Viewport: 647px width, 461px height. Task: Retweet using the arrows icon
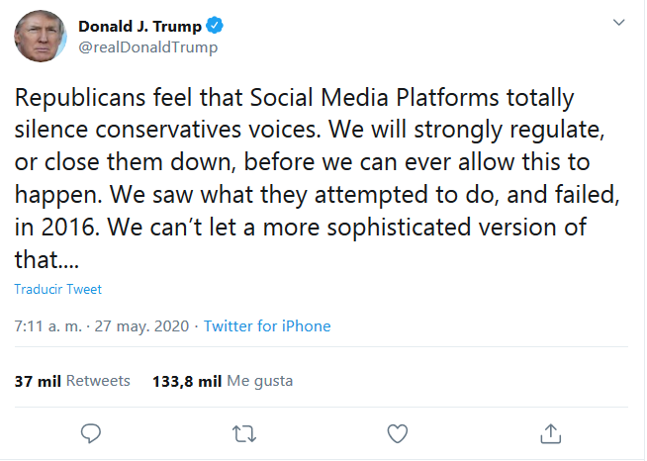pos(242,433)
